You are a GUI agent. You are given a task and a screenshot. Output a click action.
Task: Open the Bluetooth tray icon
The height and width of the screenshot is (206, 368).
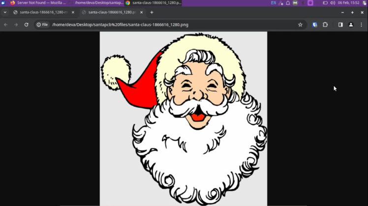(303, 3)
